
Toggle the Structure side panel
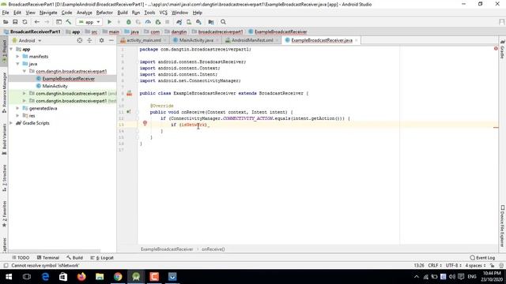coord(4,178)
